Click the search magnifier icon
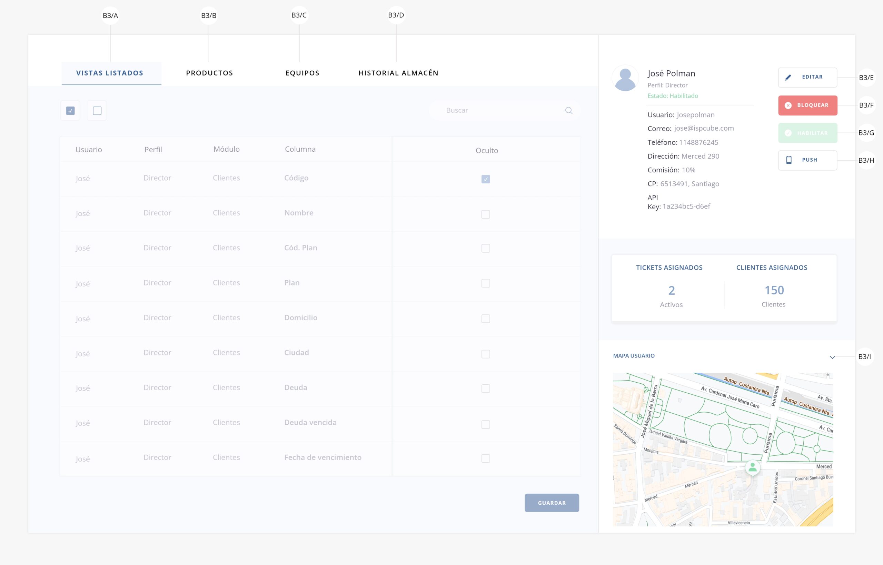Screen dimensions: 883x565 (568, 110)
